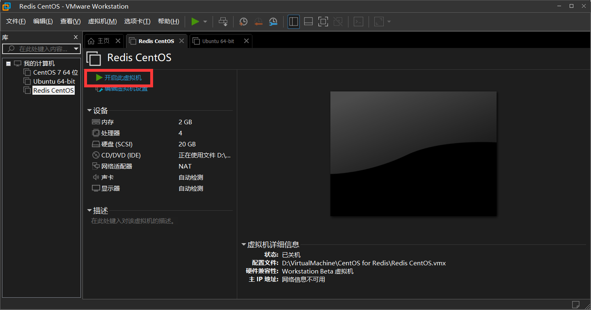Revert to snapshot with the orange arrow icon
Screen dimensions: 591x310
pos(258,21)
